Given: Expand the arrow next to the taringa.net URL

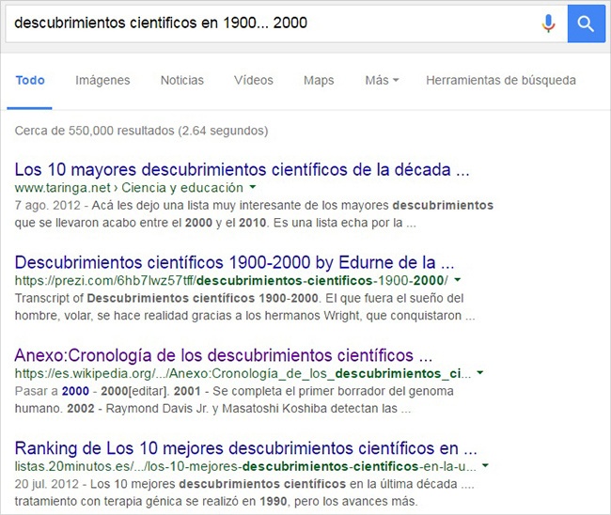Looking at the screenshot, I should (253, 187).
